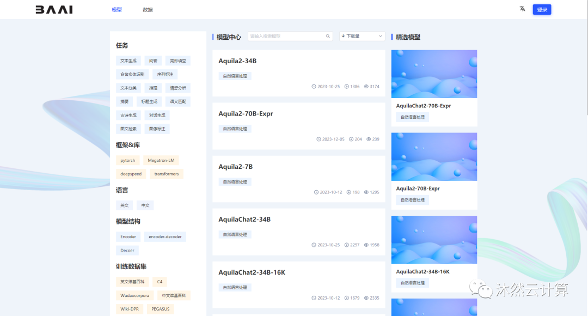Click the BAAI logo
Viewport: 588px width, 316px height.
54,9
